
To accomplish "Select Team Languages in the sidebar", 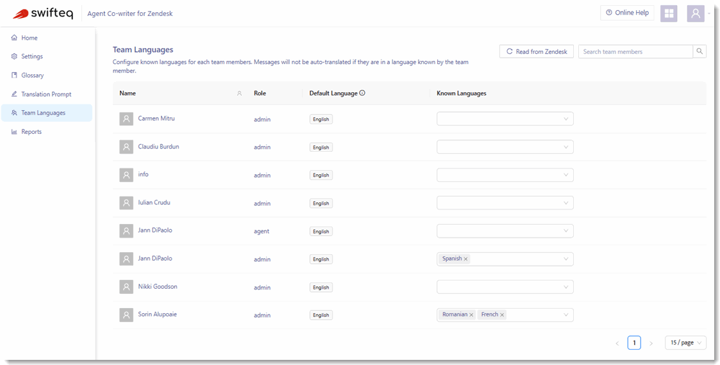I will (47, 113).
